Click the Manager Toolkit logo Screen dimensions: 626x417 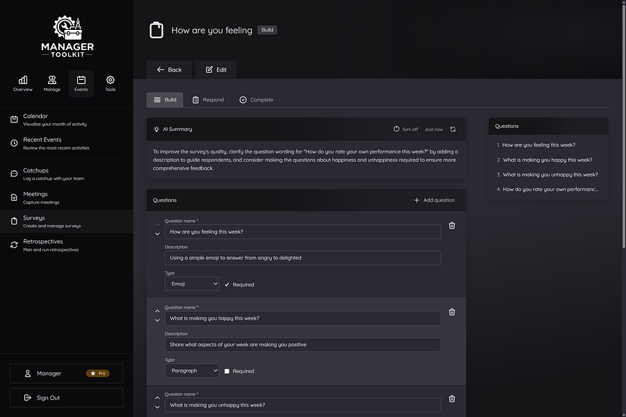[67, 36]
